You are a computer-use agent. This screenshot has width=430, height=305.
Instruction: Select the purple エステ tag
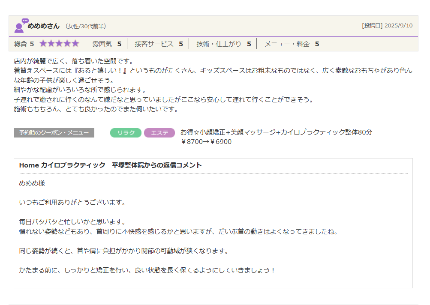click(159, 133)
